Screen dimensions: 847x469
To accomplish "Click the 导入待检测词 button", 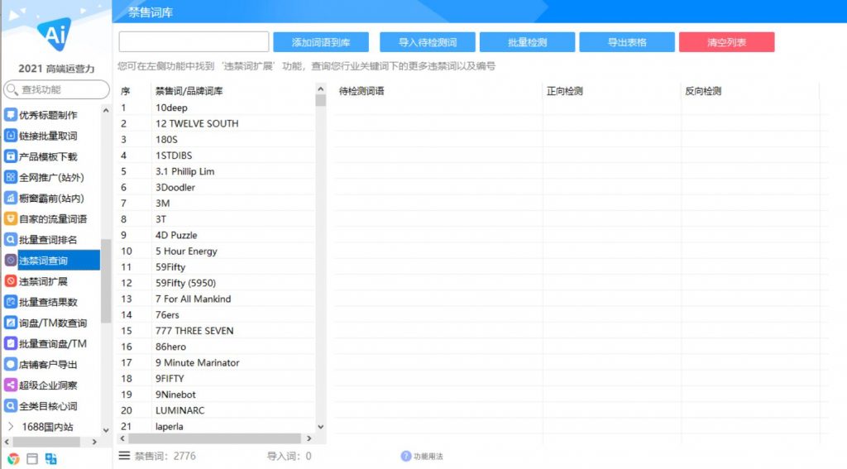I will point(428,42).
